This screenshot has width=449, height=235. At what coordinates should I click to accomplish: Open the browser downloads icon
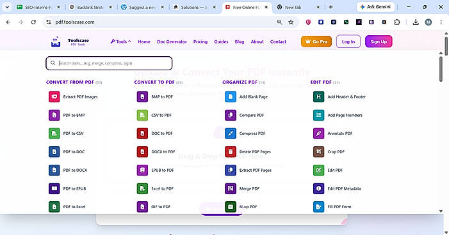[x=416, y=22]
